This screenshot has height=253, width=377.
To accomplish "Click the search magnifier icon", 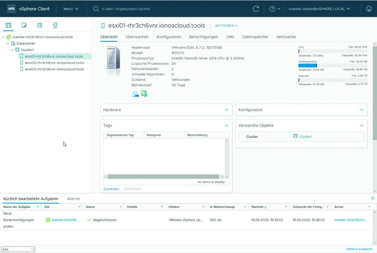I will (x=96, y=9).
